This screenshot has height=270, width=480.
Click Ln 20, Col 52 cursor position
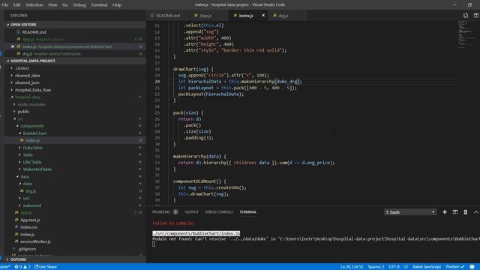(352, 267)
